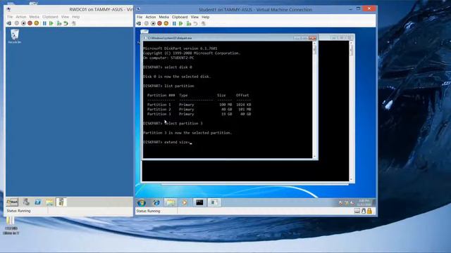
Task: Click 'select partition 3' command text
Action: [x=183, y=124]
